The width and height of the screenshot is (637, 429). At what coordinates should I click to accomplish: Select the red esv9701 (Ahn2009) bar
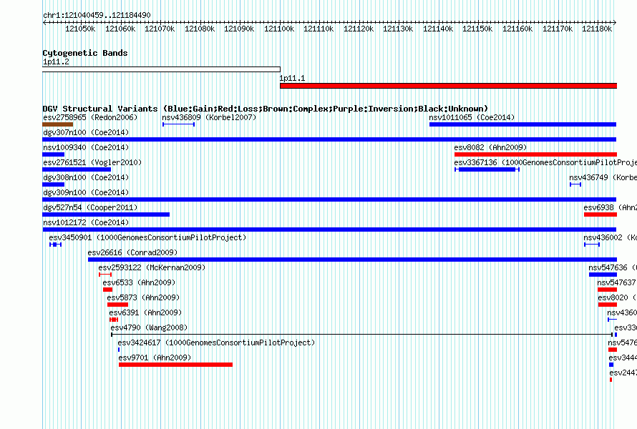[x=175, y=365]
